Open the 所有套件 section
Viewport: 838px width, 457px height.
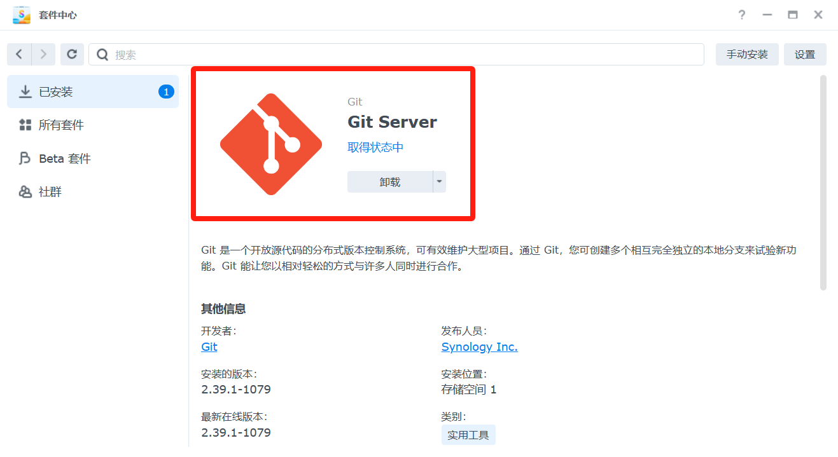coord(61,125)
